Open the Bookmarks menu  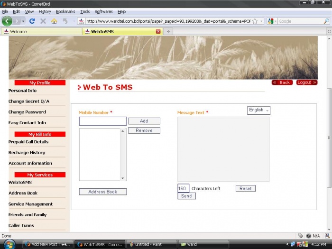(x=65, y=12)
